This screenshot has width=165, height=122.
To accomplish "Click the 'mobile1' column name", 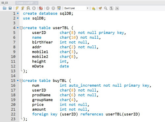I will [40, 52].
